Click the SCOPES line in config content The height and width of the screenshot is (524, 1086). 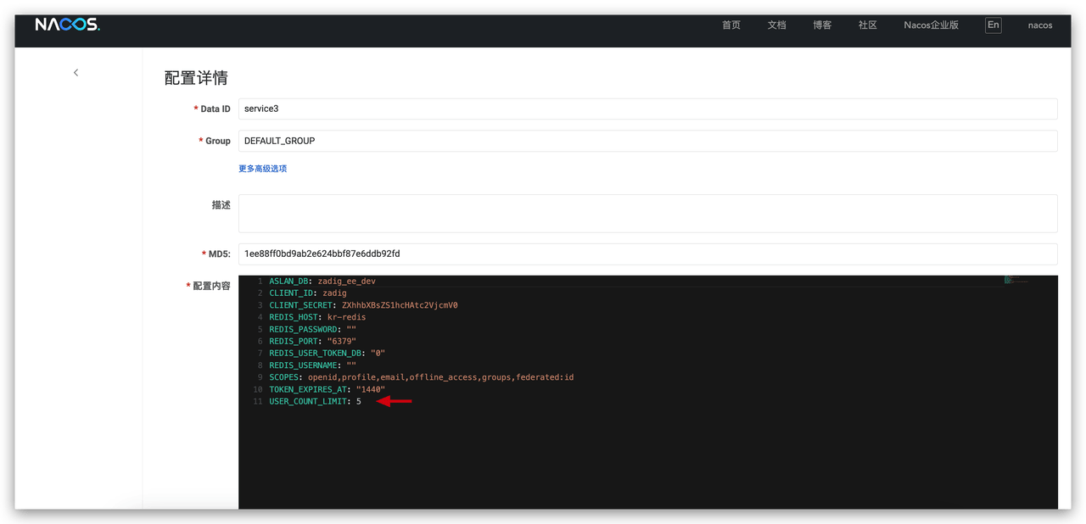(x=421, y=377)
